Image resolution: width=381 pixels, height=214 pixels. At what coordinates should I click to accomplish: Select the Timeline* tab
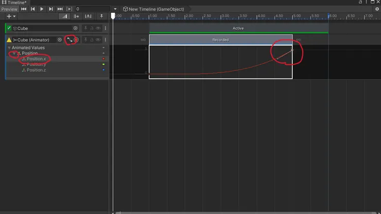[x=14, y=3]
